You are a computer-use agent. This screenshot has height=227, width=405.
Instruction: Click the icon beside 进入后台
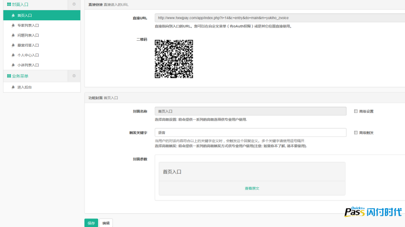tap(13, 87)
